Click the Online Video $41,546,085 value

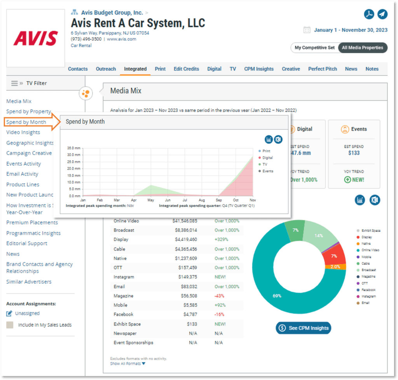[x=185, y=221]
